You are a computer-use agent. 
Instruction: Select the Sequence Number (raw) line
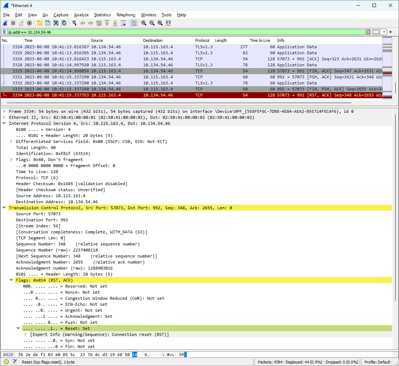pyautogui.click(x=57, y=250)
